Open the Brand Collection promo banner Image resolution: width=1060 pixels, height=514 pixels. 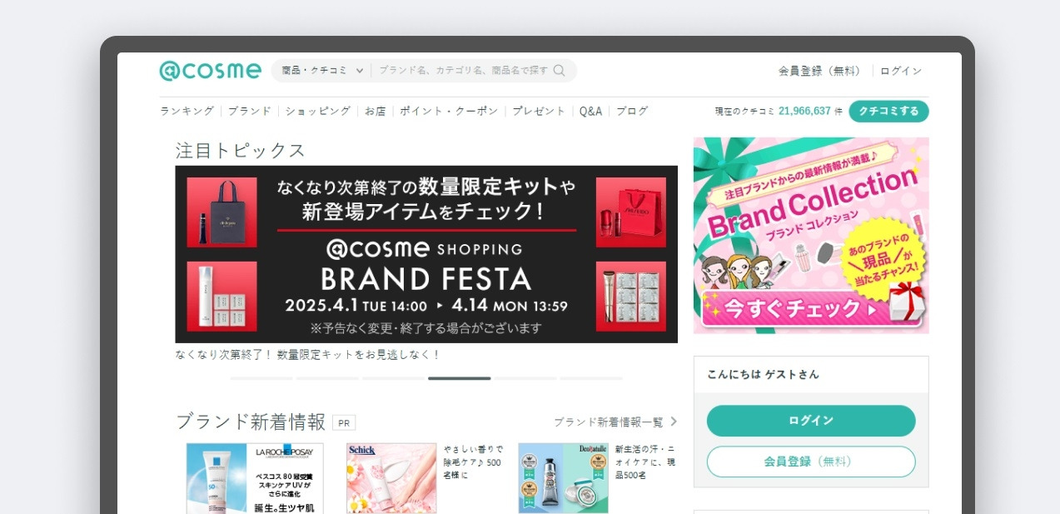click(811, 236)
